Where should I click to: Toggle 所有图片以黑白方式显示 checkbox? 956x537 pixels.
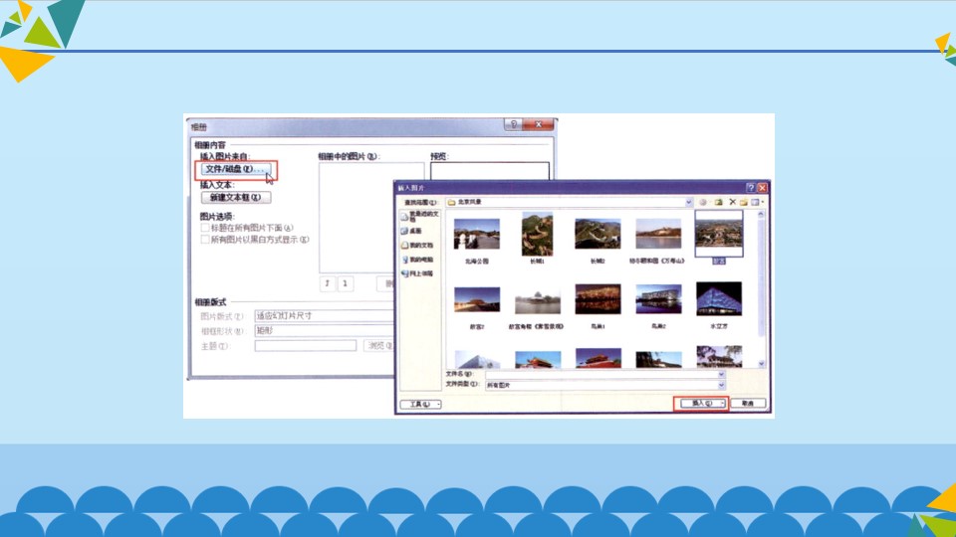(205, 240)
